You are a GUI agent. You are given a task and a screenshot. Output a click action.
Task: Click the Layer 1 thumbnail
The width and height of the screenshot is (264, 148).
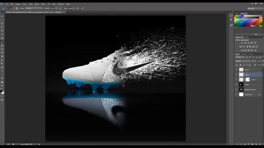[241, 85]
